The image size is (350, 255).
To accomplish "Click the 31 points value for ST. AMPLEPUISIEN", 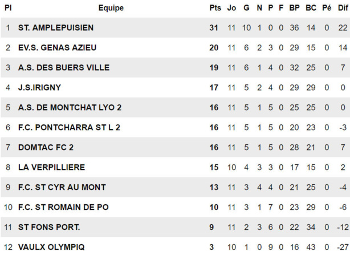I will 214,27.
